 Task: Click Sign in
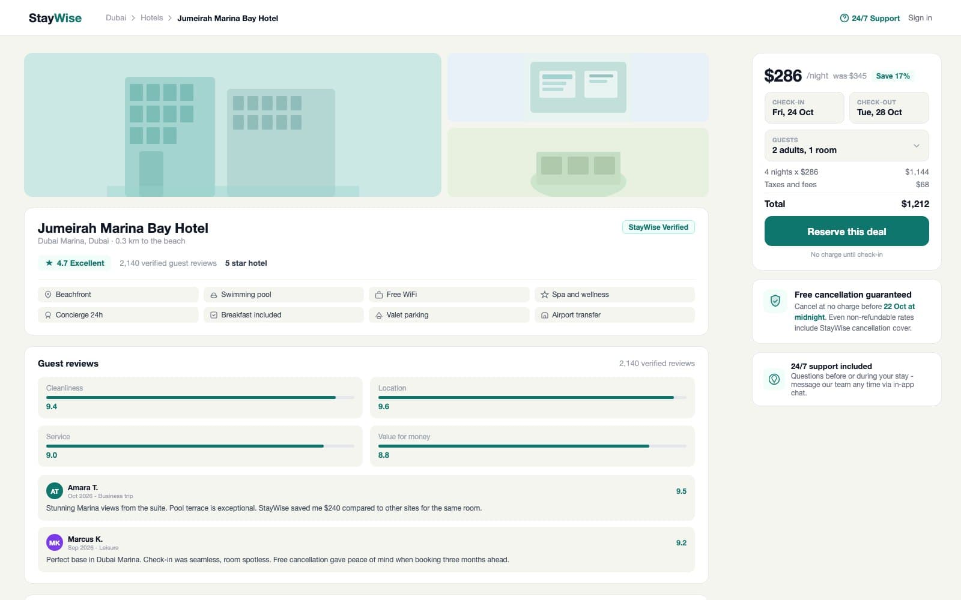pos(920,18)
